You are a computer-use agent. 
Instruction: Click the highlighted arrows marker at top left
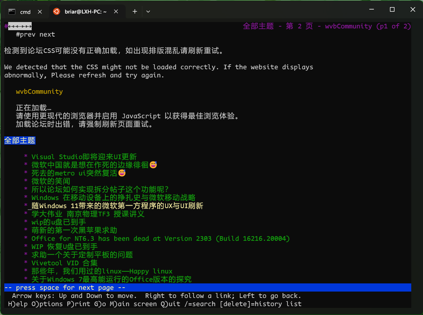[20, 26]
